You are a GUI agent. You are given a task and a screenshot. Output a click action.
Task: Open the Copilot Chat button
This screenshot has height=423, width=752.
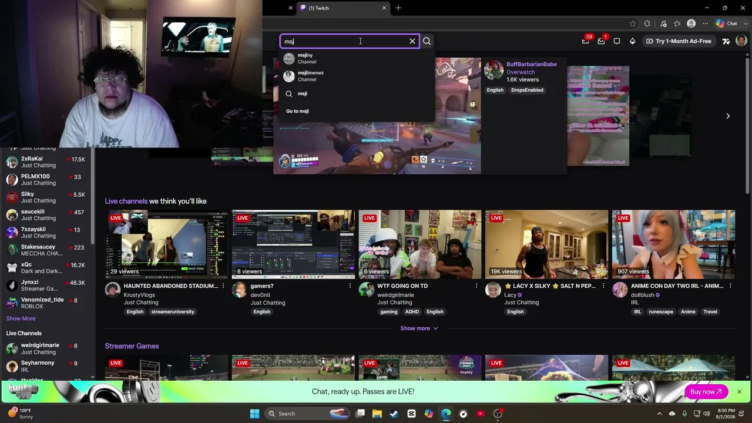tap(727, 23)
